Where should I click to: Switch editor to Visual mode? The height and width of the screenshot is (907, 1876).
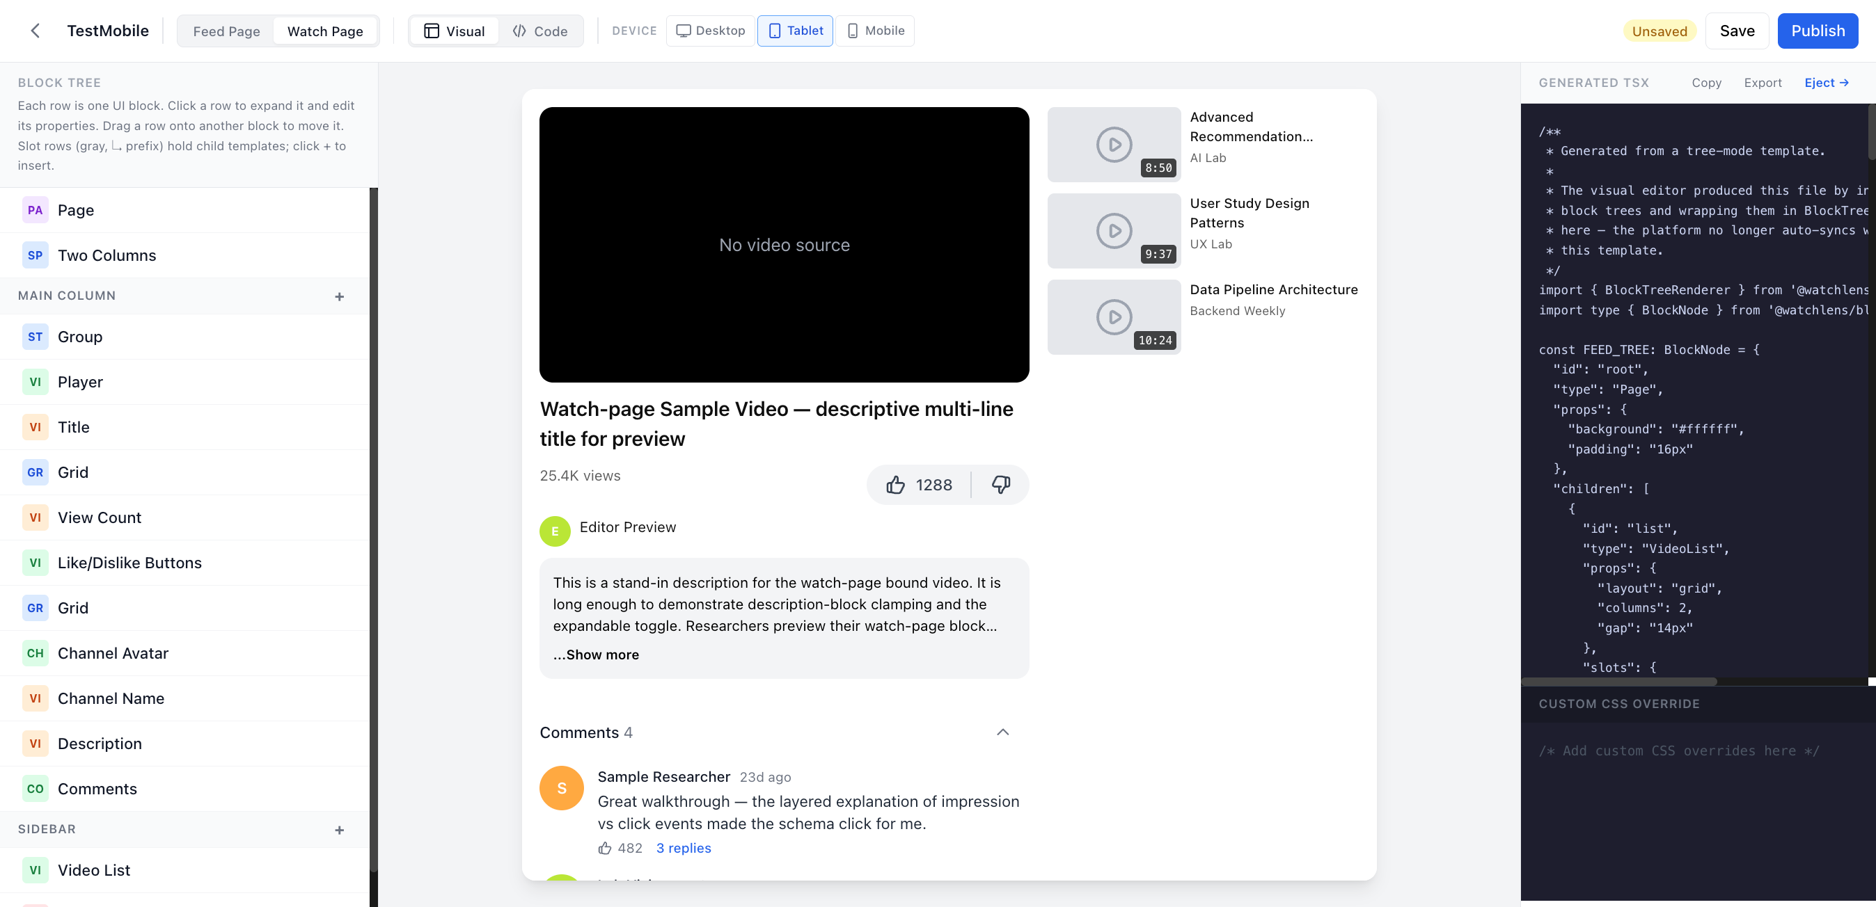[x=455, y=31]
